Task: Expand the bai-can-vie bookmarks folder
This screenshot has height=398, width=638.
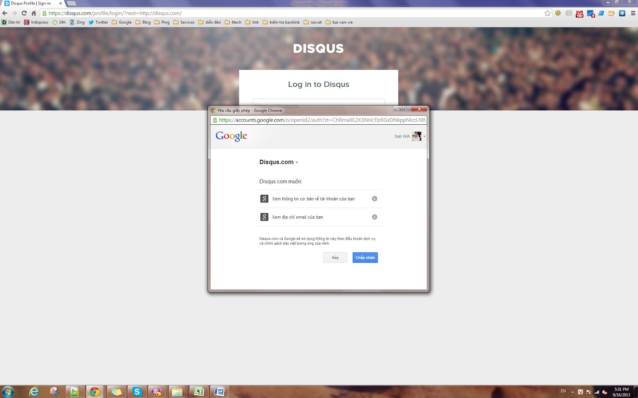Action: click(339, 22)
